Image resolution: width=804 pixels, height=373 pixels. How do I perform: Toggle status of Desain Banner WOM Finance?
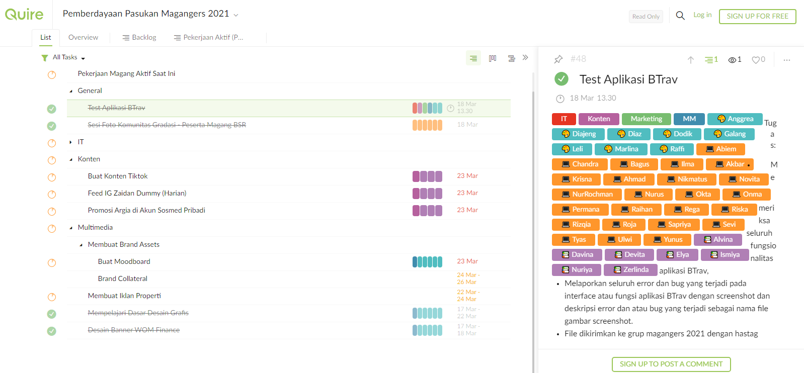click(52, 331)
